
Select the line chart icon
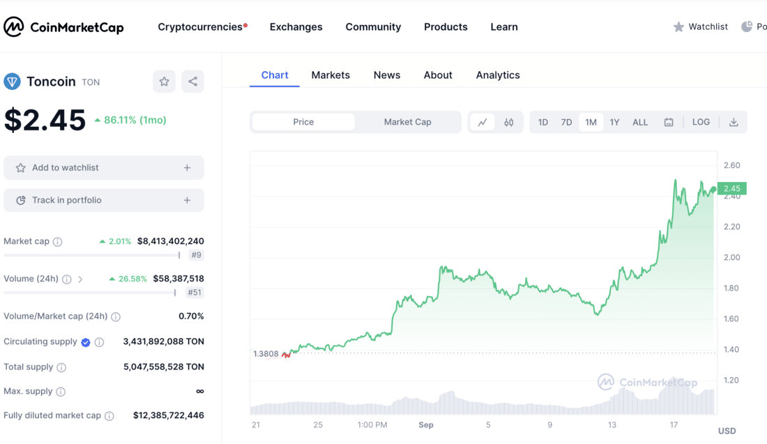point(483,122)
